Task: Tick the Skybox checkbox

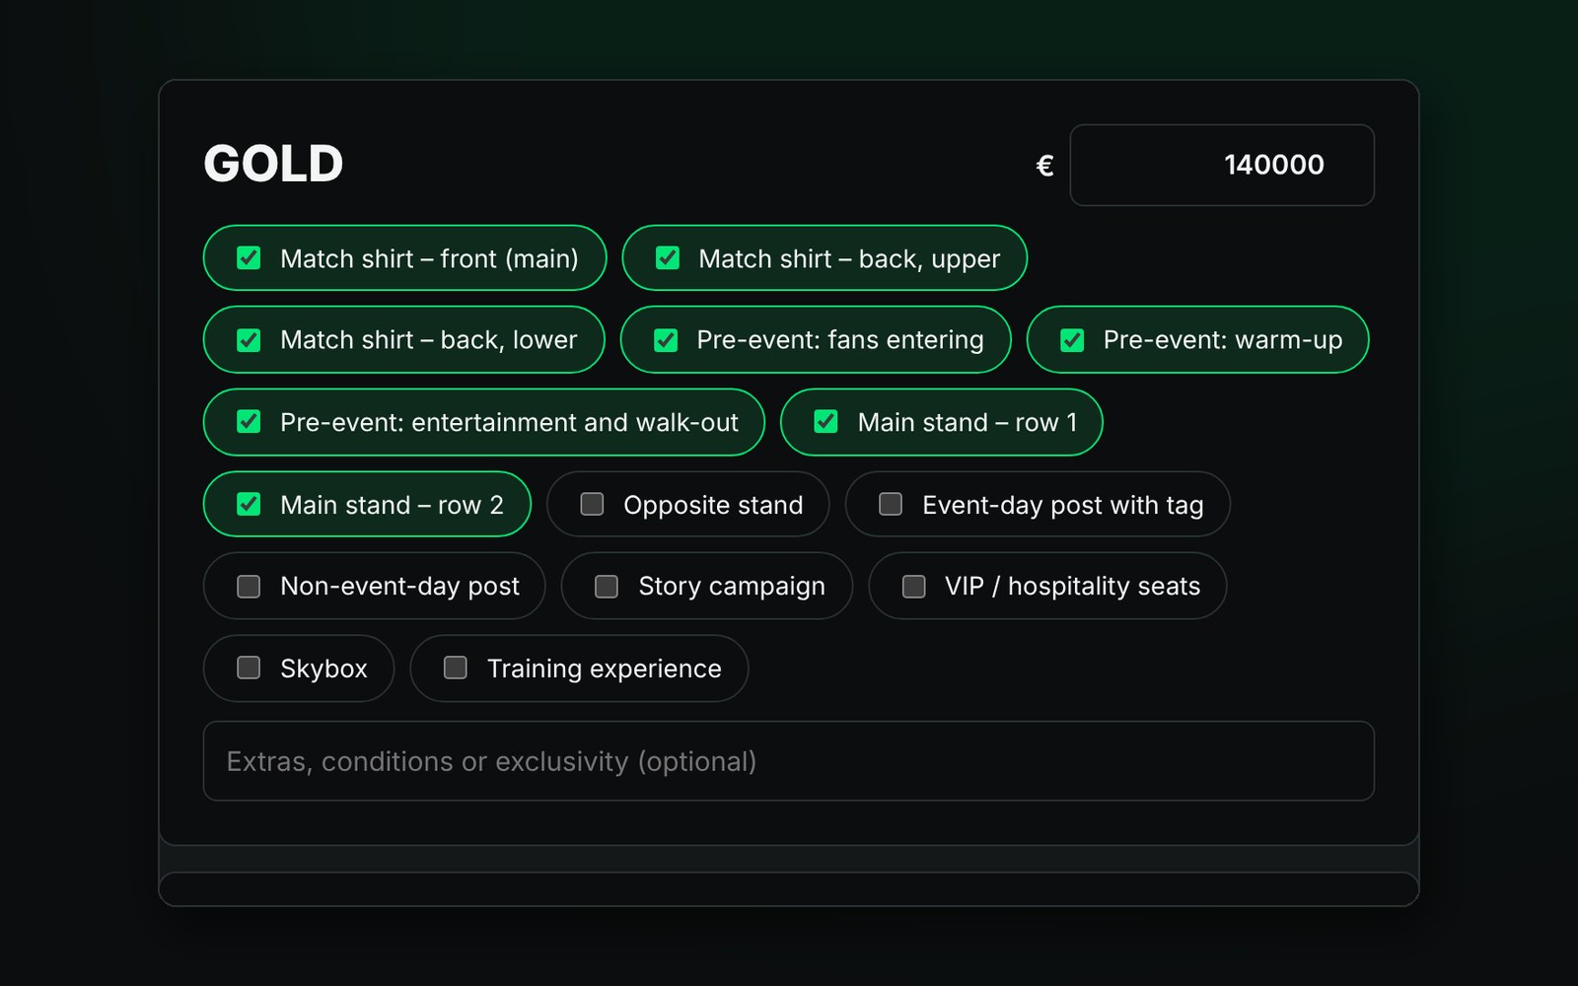Action: point(249,669)
